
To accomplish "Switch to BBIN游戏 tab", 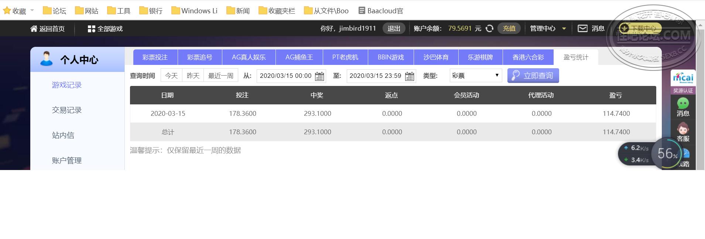I will (391, 57).
